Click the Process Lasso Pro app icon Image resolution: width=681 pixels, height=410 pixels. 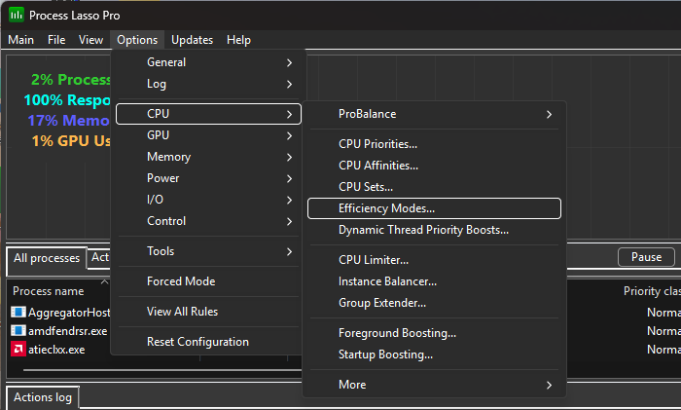(x=17, y=15)
